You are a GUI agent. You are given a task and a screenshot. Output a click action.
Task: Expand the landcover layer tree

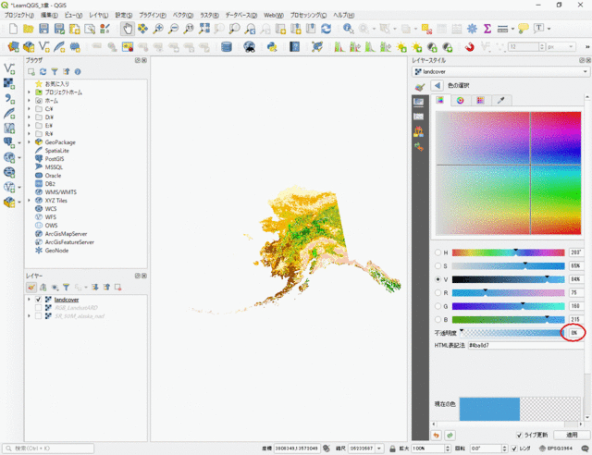[29, 300]
